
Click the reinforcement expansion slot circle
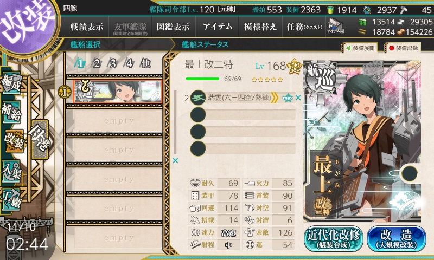point(410,173)
